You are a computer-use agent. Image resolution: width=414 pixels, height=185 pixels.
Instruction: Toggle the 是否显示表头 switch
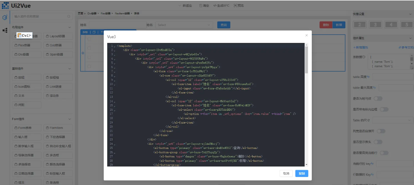pyautogui.click(x=378, y=142)
